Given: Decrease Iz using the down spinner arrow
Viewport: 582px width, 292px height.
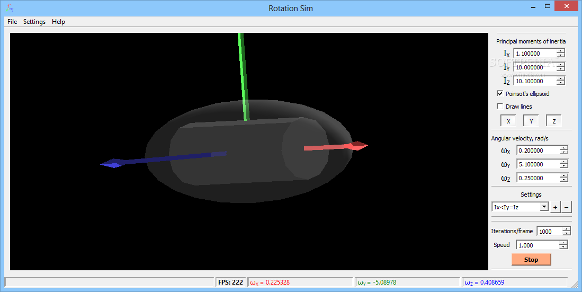Looking at the screenshot, I should [x=560, y=83].
